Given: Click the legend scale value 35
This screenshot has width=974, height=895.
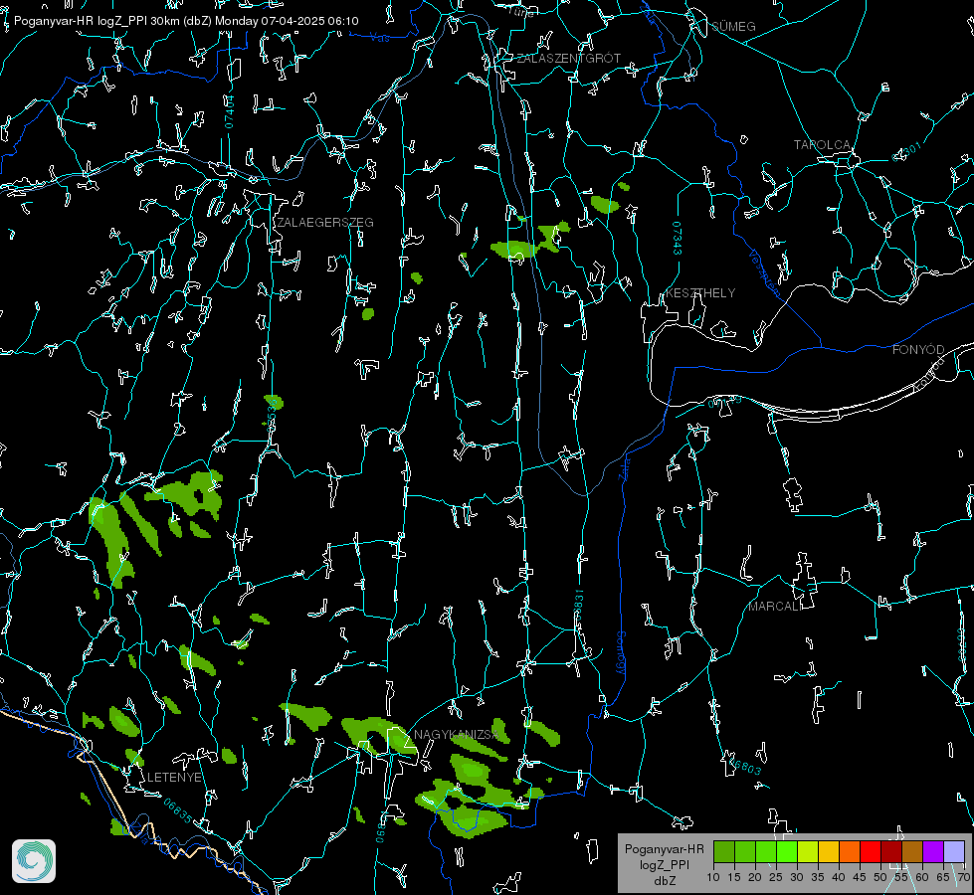Looking at the screenshot, I should (x=818, y=878).
